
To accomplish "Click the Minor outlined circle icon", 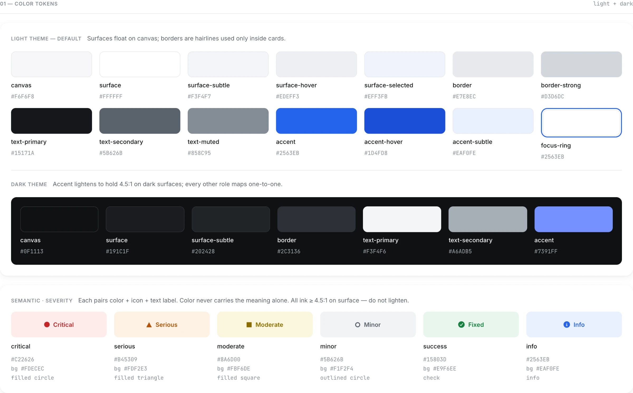I will coord(358,324).
